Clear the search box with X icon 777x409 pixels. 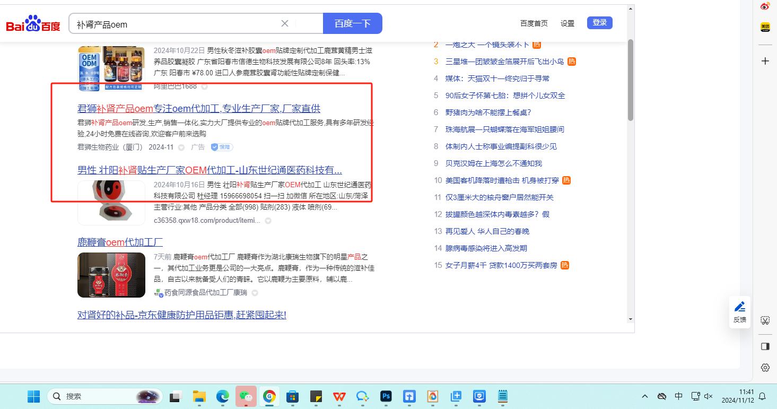(285, 23)
